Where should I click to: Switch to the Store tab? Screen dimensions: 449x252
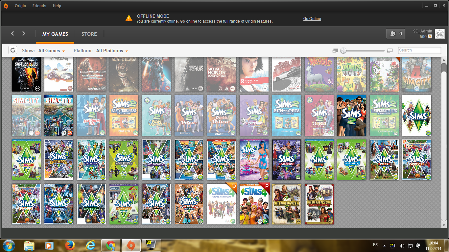pos(89,34)
